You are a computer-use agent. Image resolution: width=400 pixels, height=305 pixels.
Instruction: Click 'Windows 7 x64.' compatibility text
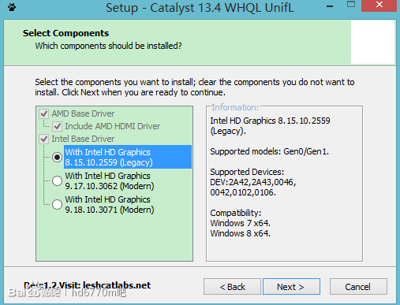pos(240,223)
